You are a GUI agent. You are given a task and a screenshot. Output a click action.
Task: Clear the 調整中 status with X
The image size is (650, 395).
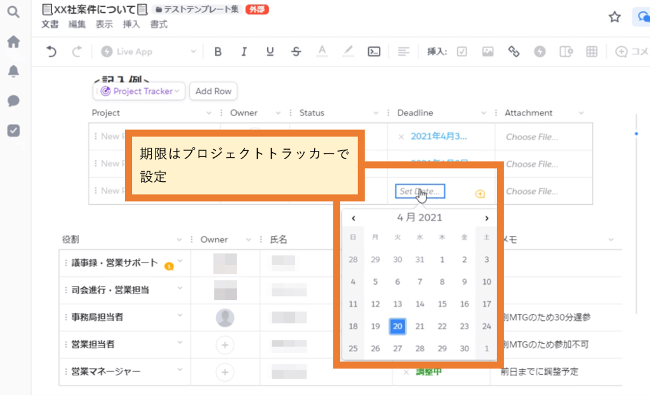click(x=406, y=372)
